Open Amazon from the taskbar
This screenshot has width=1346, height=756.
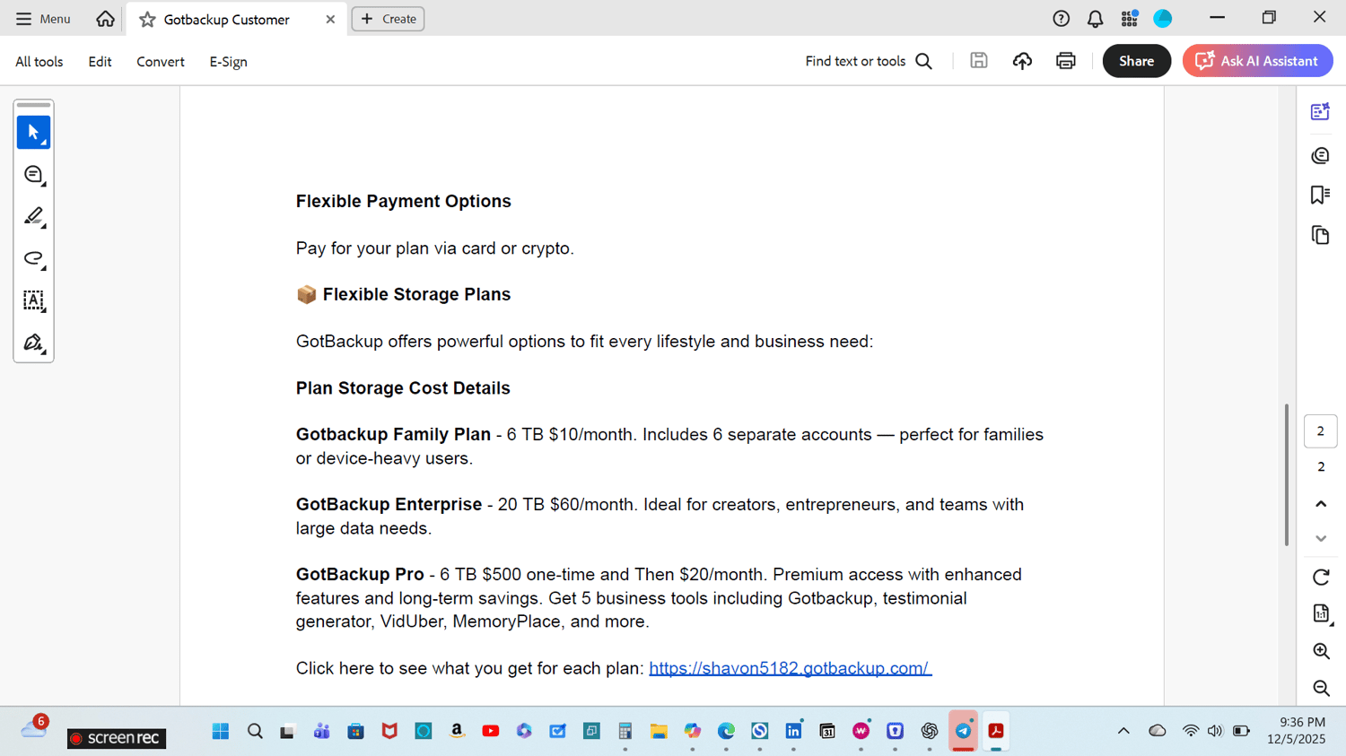(x=457, y=732)
